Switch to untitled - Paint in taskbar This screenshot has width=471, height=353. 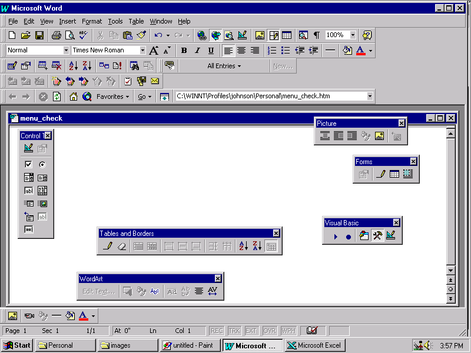189,345
